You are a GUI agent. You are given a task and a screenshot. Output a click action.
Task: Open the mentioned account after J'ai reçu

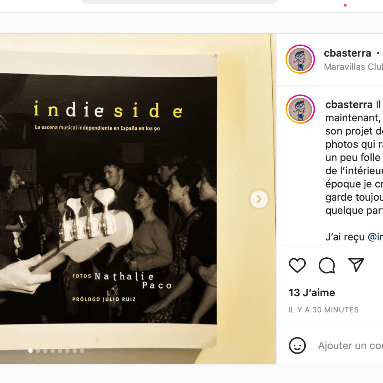coord(375,237)
